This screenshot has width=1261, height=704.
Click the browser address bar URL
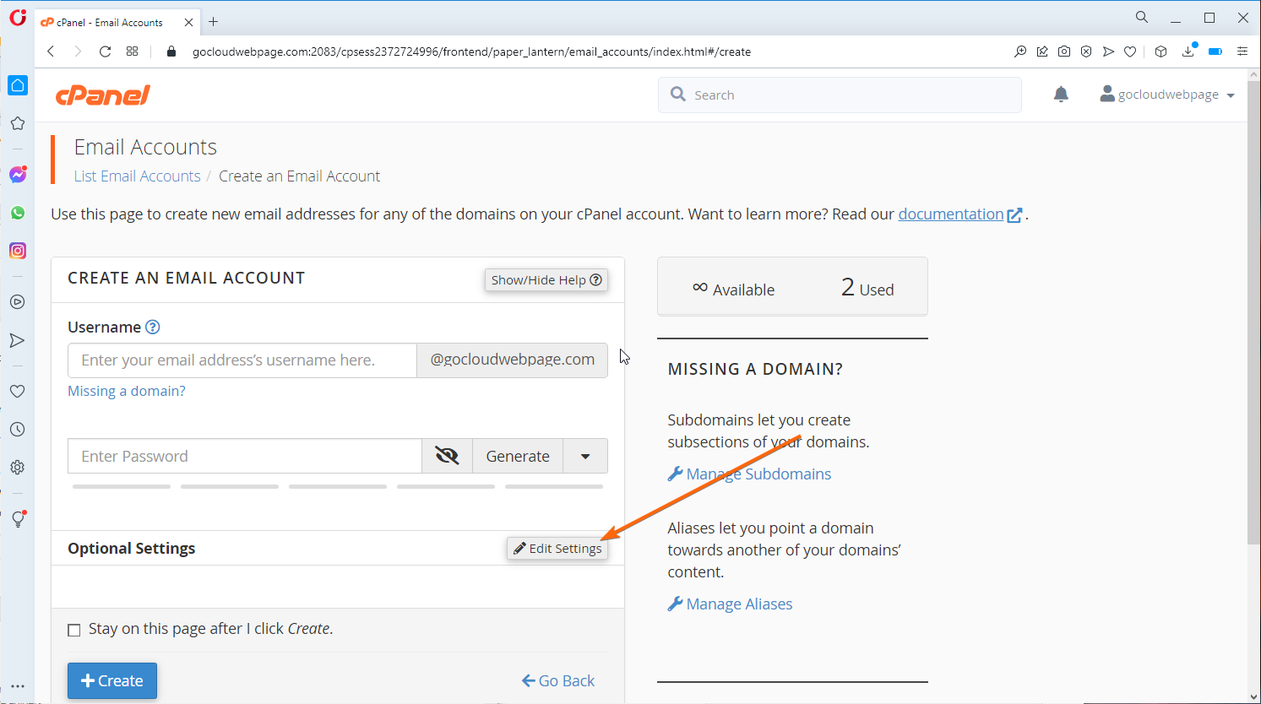[x=471, y=51]
